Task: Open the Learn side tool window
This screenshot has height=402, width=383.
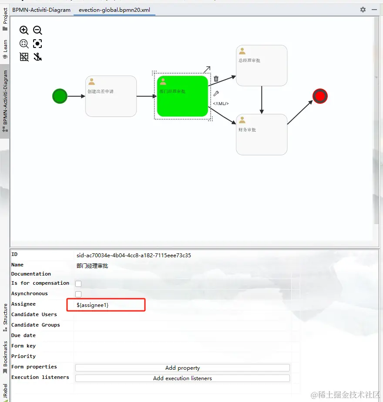Action: (x=5, y=49)
